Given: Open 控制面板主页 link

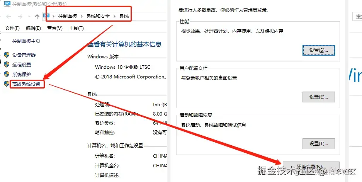Looking at the screenshot, I should (x=26, y=41).
